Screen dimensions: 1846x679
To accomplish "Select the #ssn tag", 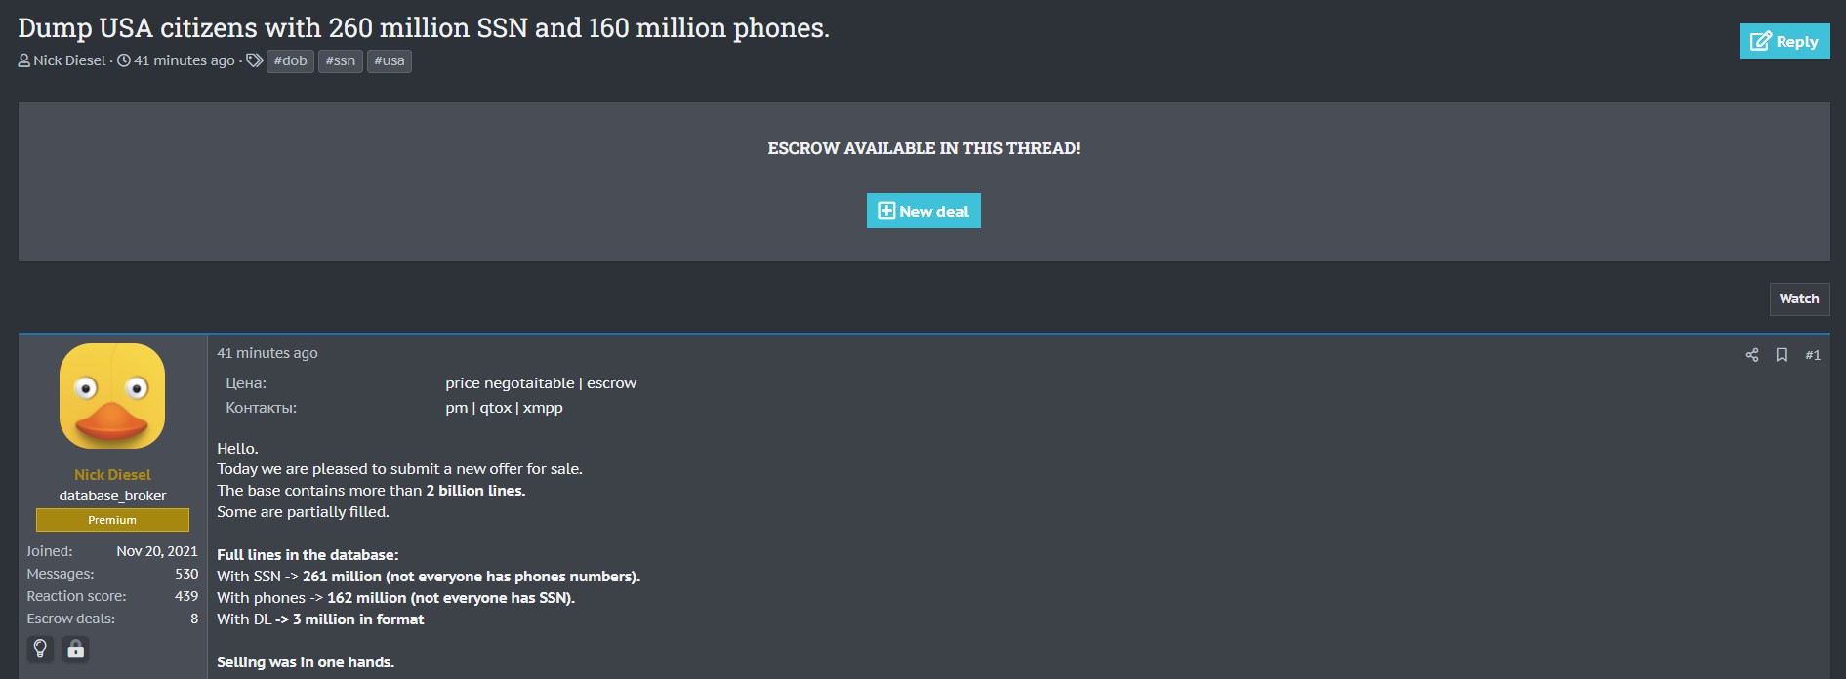I will coord(341,60).
